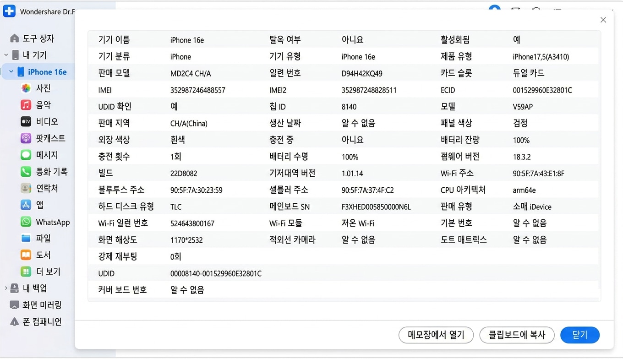Click CPU architecture arm64e
Screen dimensions: 623x359
click(x=525, y=190)
